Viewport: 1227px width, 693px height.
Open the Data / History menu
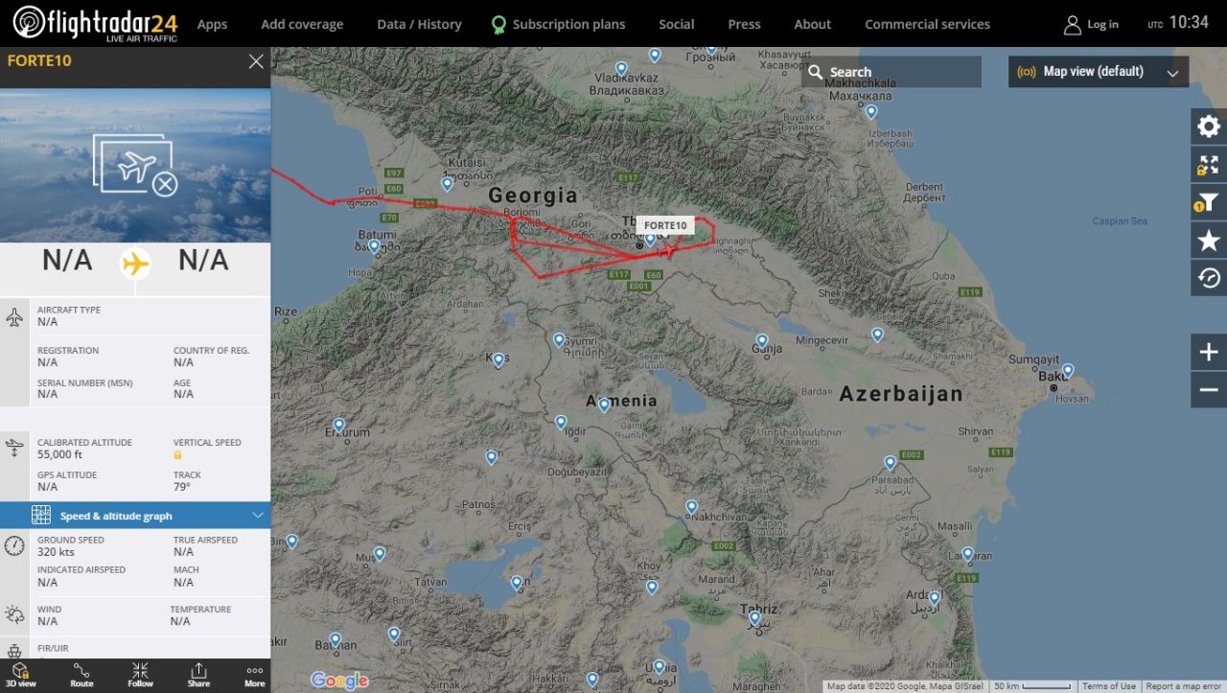pos(419,24)
